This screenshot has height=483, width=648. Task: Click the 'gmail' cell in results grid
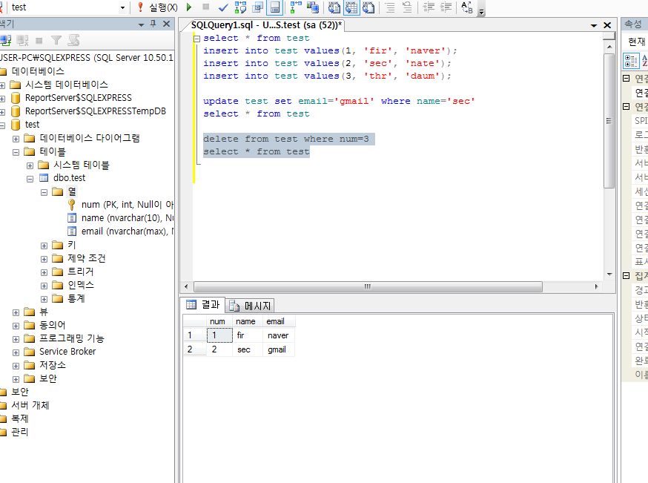(x=279, y=349)
